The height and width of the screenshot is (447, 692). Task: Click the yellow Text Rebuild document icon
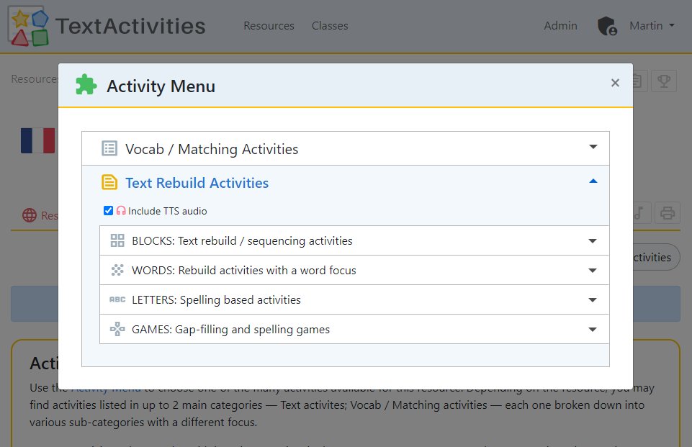click(109, 182)
